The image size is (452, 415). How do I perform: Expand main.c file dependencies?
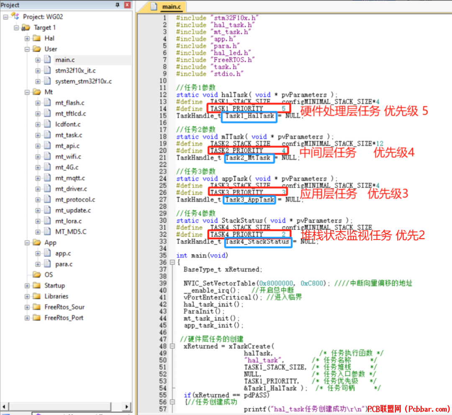point(38,60)
